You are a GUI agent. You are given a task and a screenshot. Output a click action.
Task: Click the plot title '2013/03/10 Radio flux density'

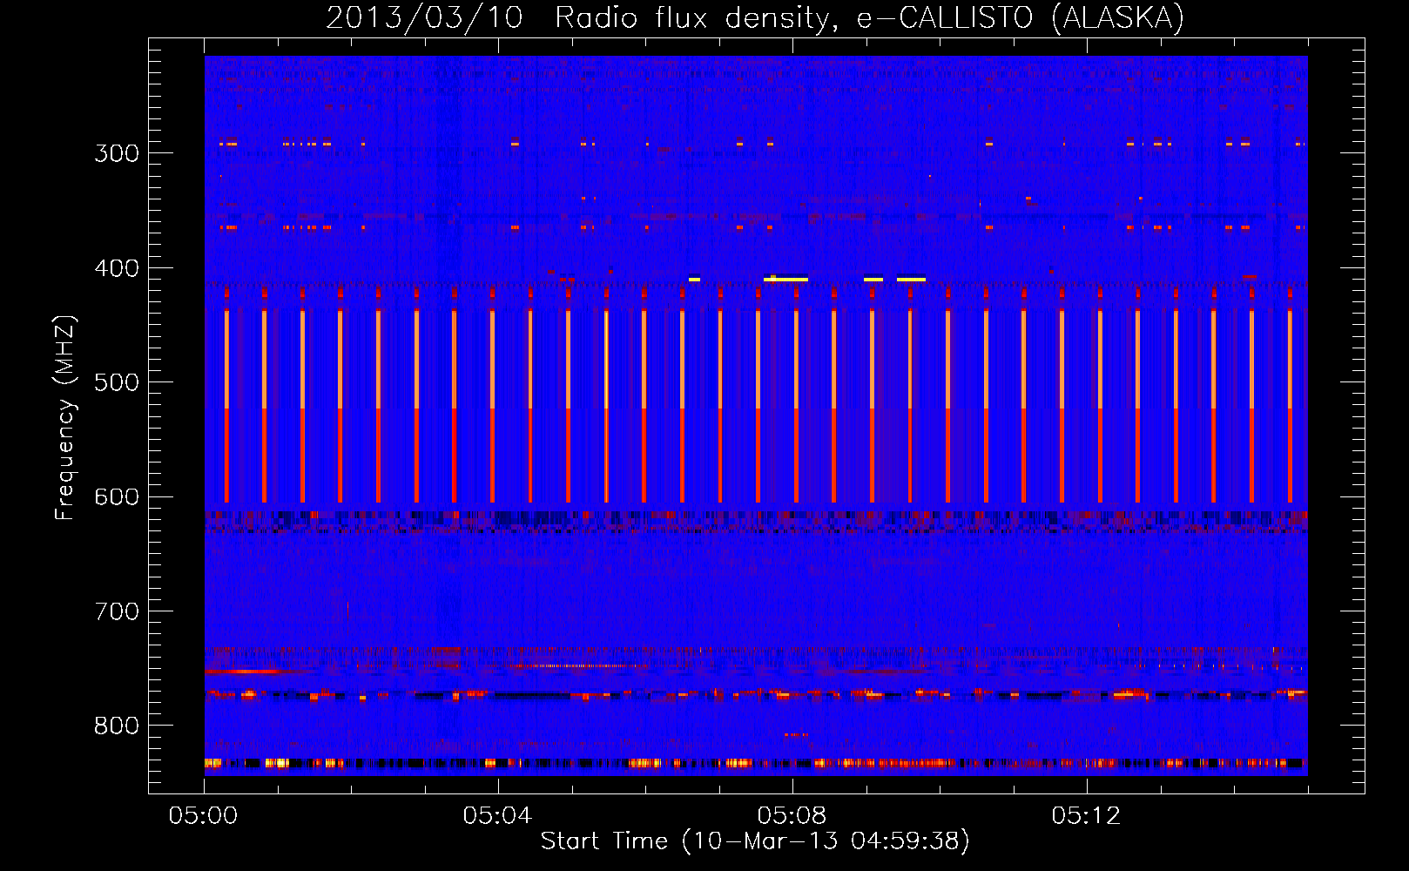[581, 17]
